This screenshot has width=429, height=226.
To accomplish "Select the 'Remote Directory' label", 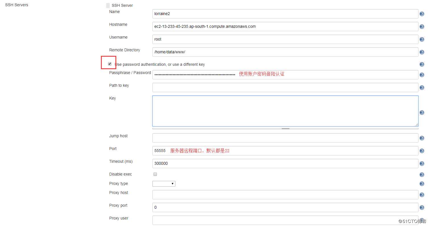I will [125, 50].
